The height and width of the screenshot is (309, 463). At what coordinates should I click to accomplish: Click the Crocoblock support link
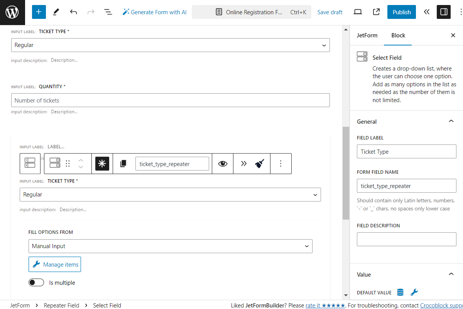(x=441, y=306)
